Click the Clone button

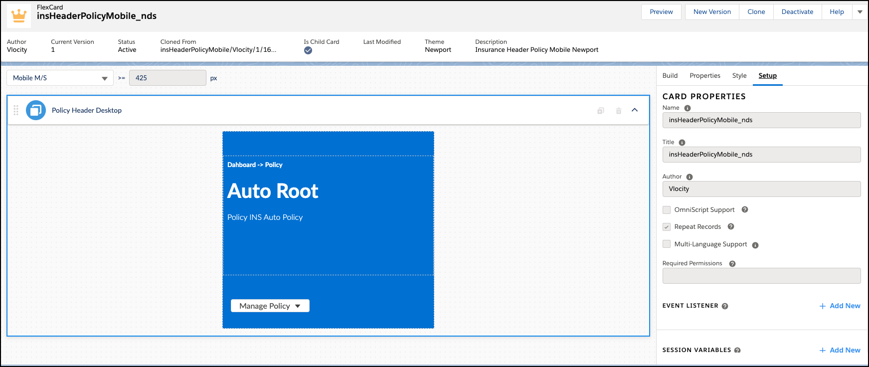click(756, 12)
